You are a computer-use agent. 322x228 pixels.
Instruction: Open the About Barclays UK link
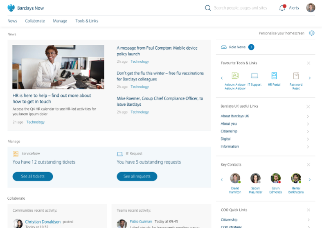click(x=235, y=116)
